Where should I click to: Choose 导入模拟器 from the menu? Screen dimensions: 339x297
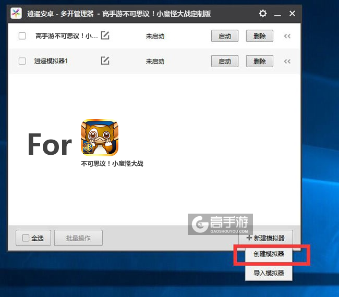coord(269,273)
